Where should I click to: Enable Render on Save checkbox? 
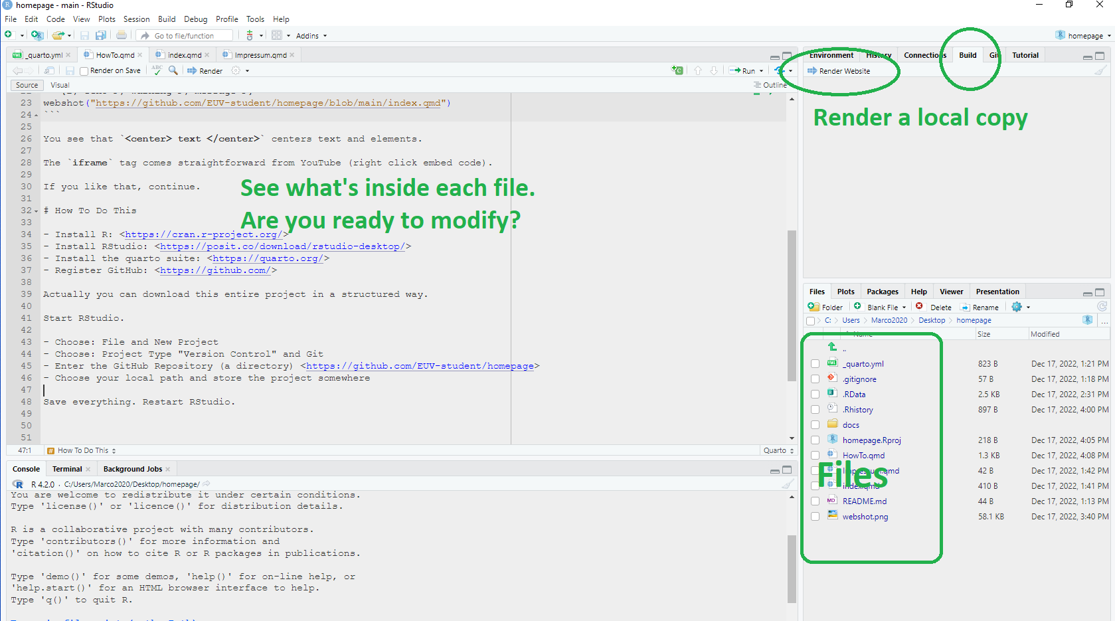click(x=84, y=71)
